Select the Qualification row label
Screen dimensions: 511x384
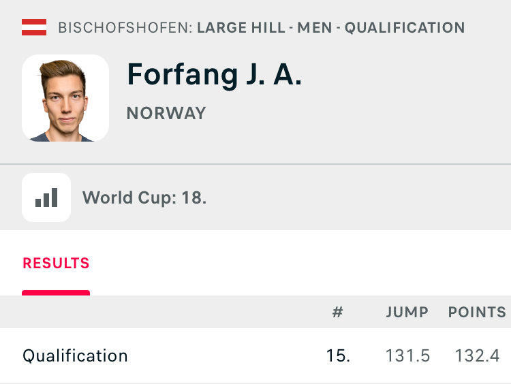pos(75,355)
